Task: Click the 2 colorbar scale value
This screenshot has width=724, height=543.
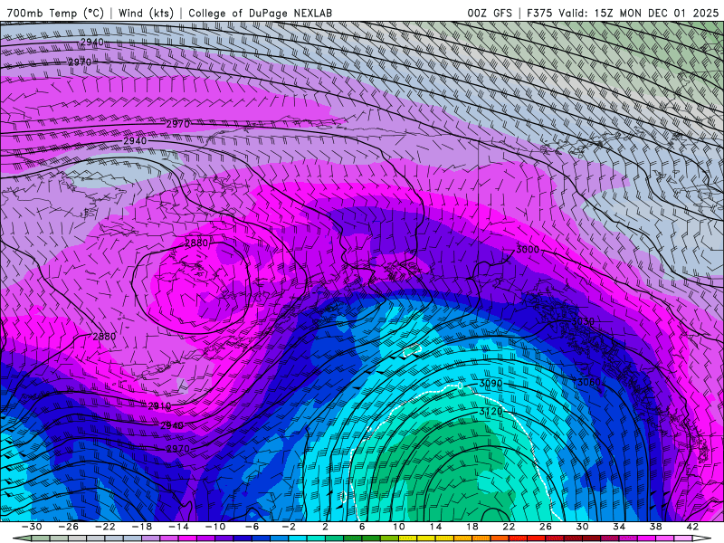Action: click(325, 527)
